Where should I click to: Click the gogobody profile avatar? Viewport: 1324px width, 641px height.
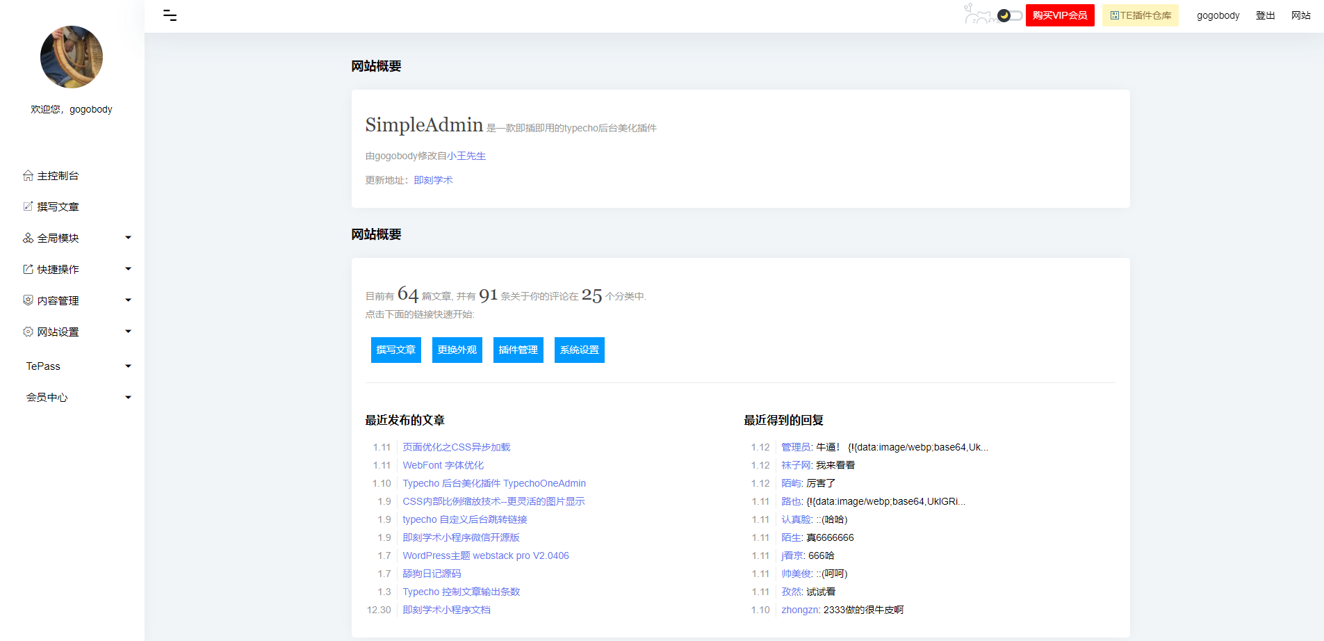point(72,57)
